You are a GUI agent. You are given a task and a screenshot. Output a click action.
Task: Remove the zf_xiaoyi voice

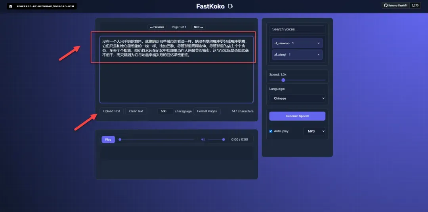pyautogui.click(x=318, y=55)
